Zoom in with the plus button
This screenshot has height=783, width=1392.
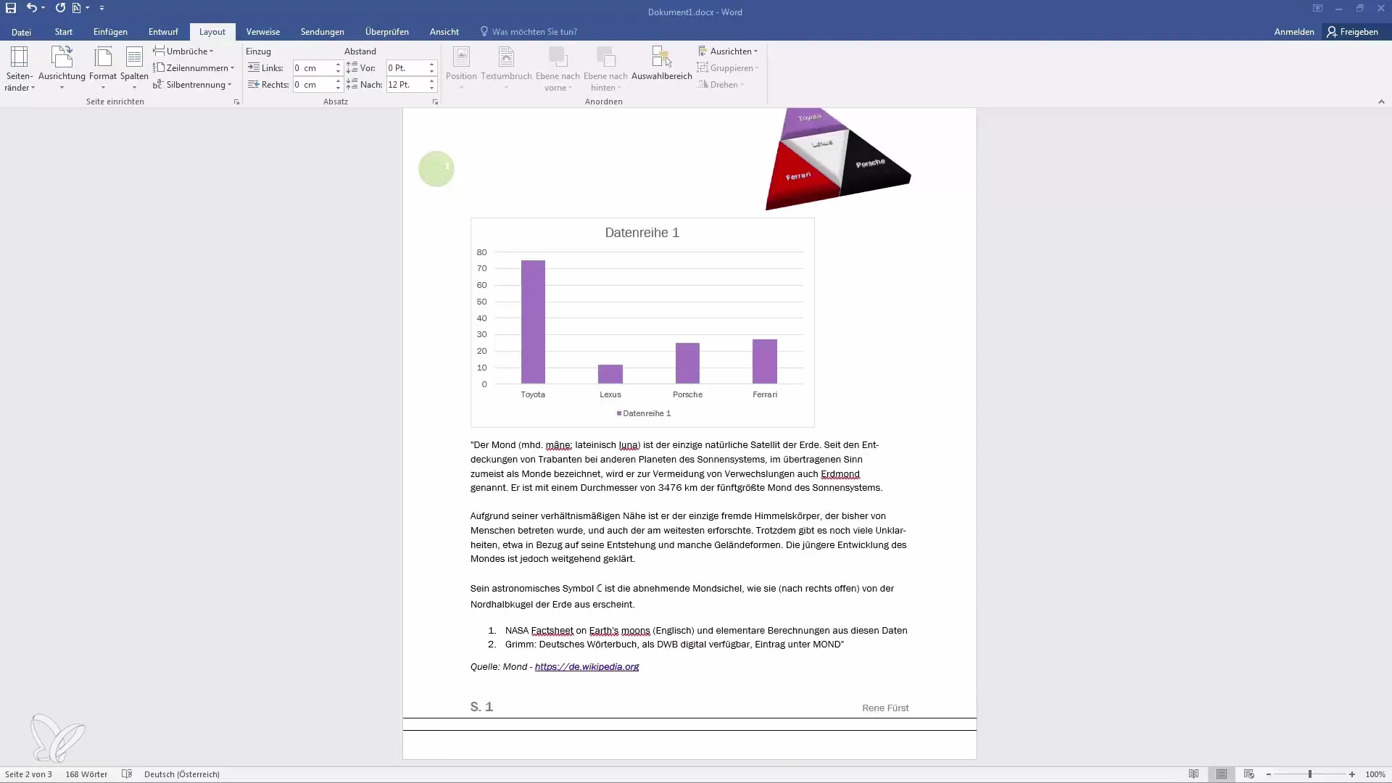pos(1352,774)
